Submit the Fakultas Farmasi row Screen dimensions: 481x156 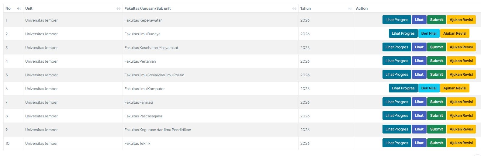point(436,102)
